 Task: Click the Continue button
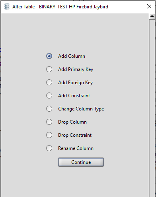pyautogui.click(x=81, y=162)
